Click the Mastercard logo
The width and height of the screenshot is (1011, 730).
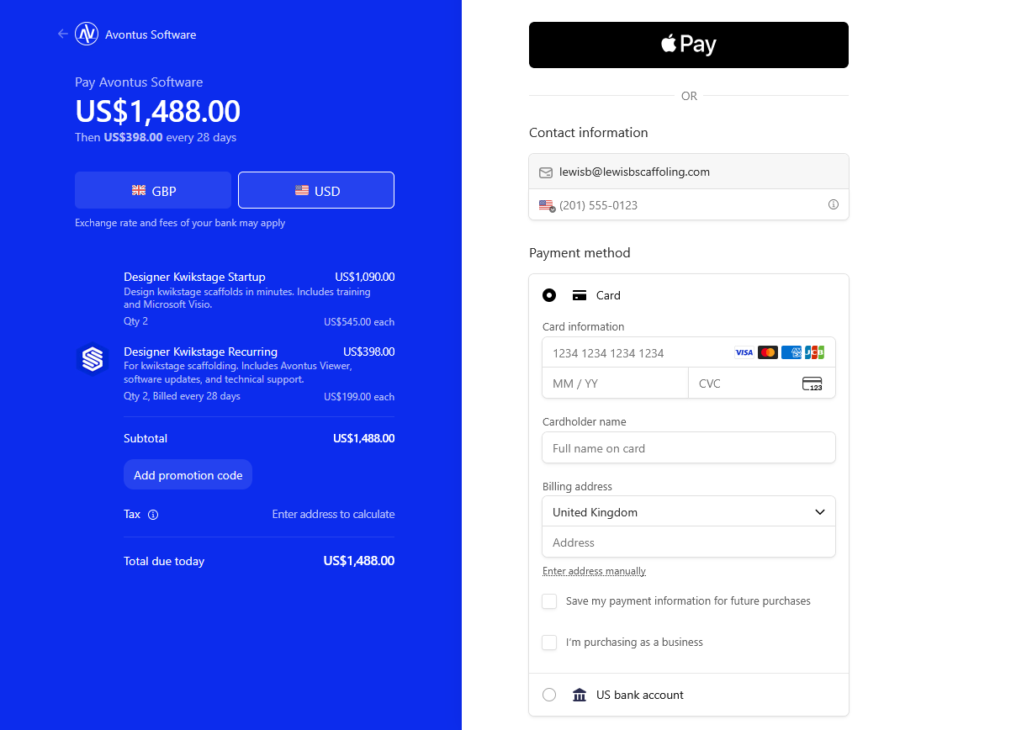pyautogui.click(x=768, y=352)
